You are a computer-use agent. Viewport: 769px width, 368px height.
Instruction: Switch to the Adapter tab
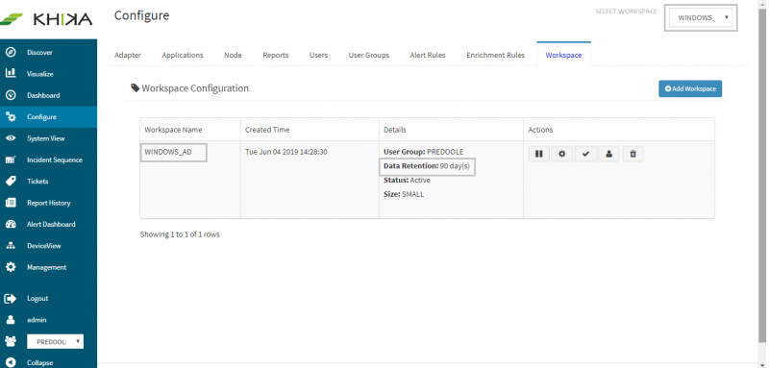tap(128, 55)
